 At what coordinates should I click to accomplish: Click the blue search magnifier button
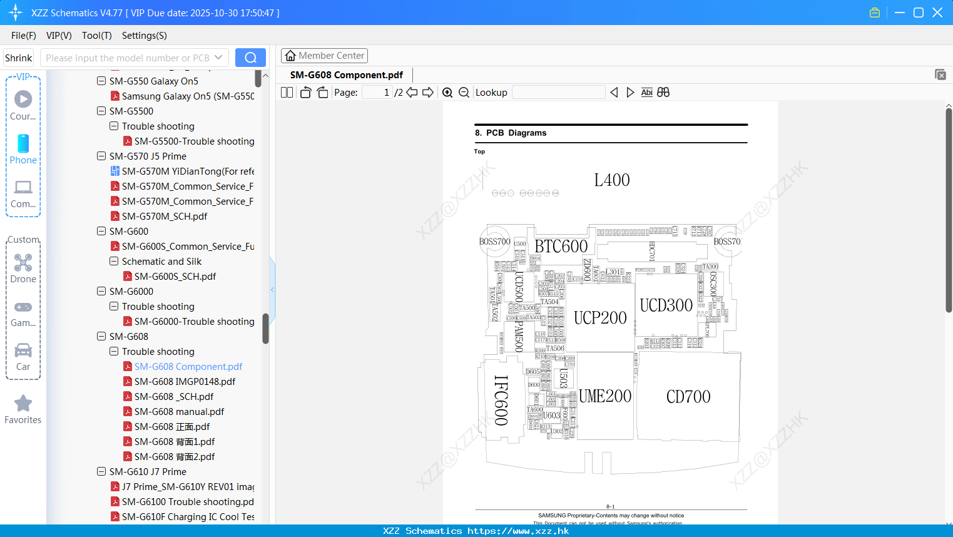[x=250, y=58]
